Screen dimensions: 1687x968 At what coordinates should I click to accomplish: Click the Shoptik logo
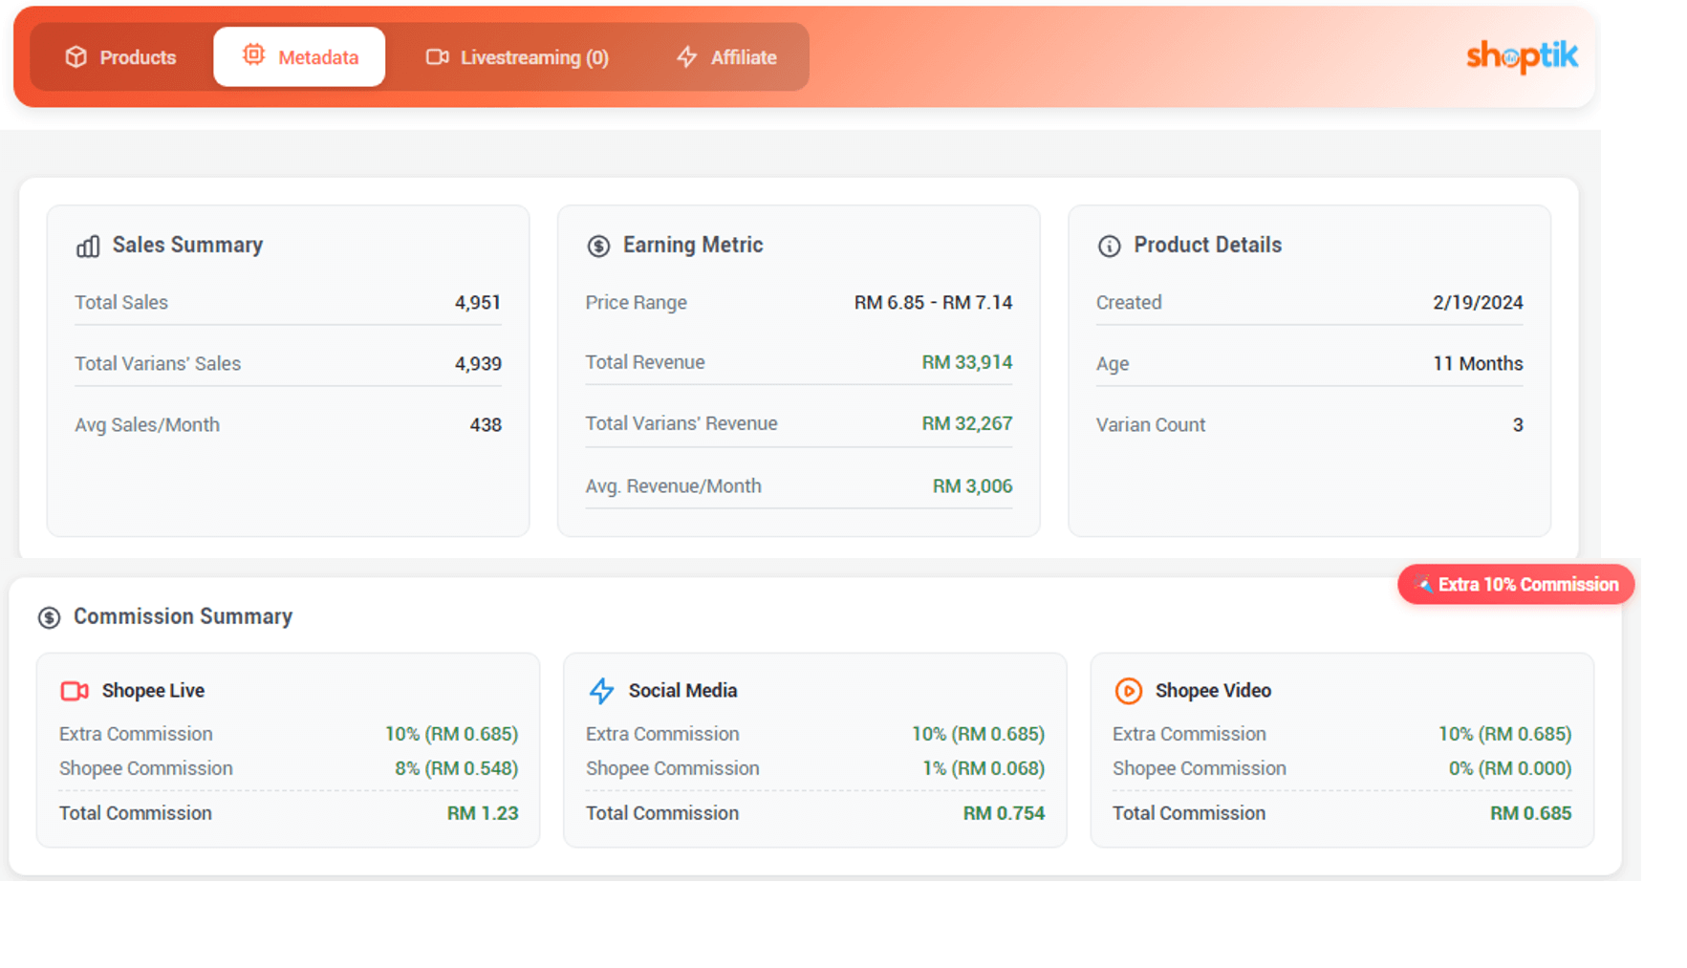point(1522,56)
